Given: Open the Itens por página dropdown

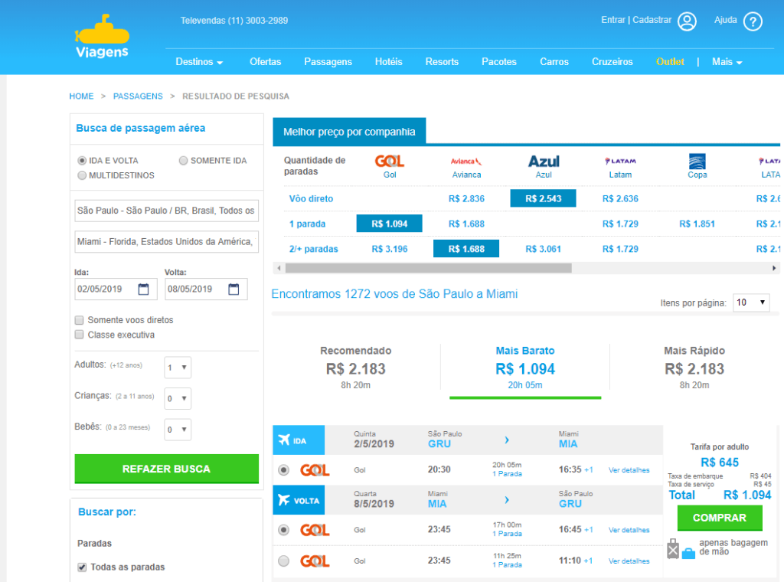Looking at the screenshot, I should [751, 302].
